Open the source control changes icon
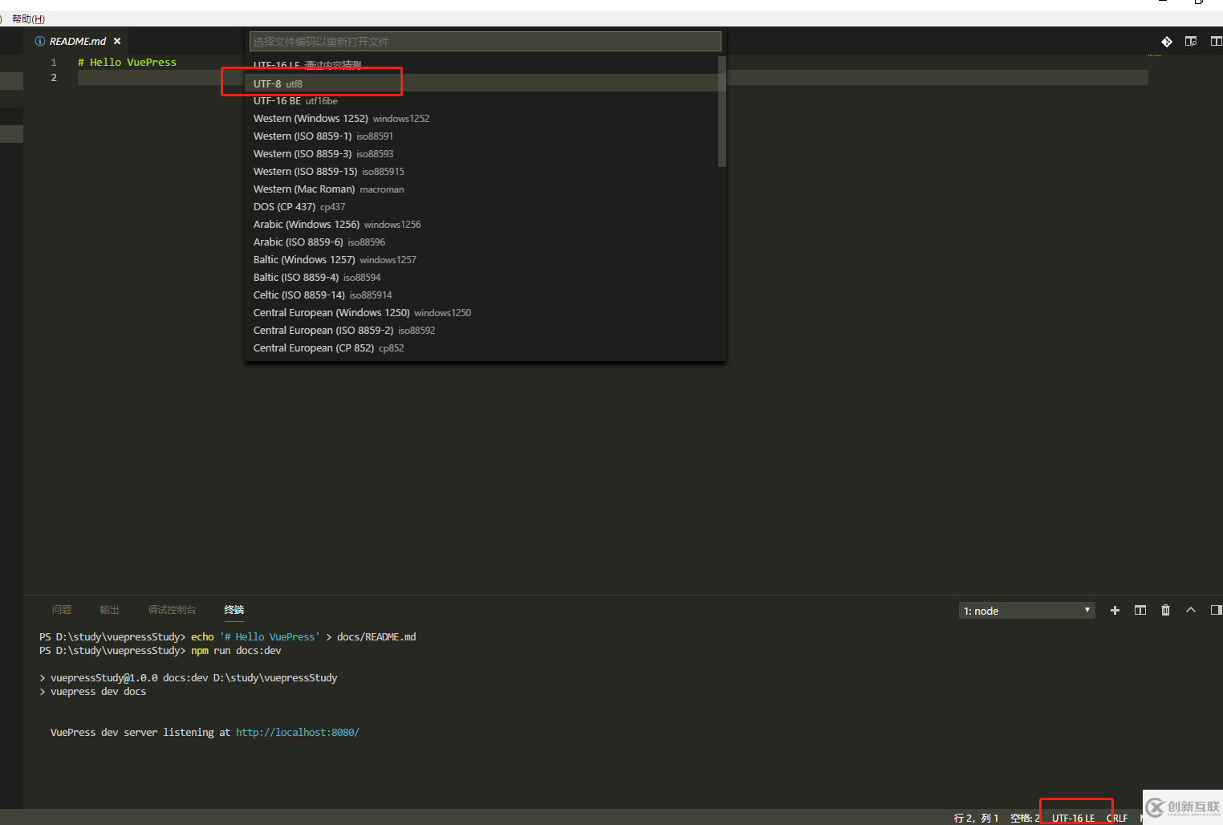 tap(1167, 42)
